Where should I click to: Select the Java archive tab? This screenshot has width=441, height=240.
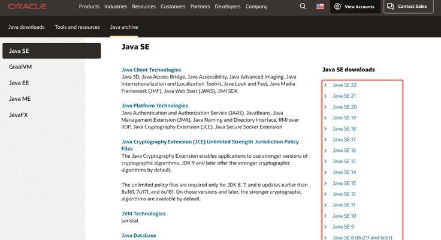tap(124, 27)
